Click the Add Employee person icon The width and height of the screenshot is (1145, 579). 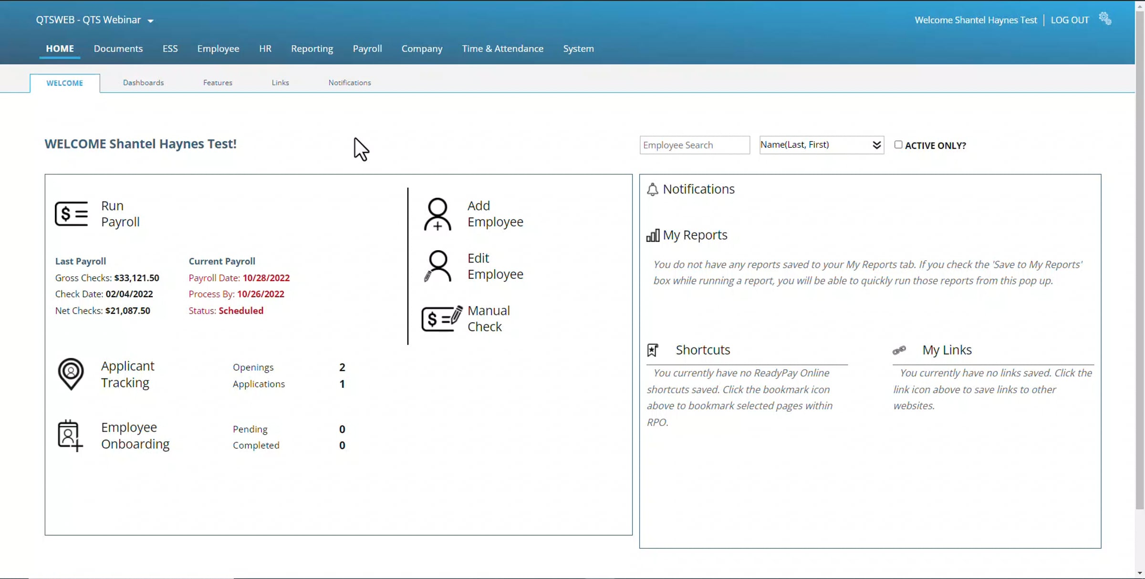437,214
